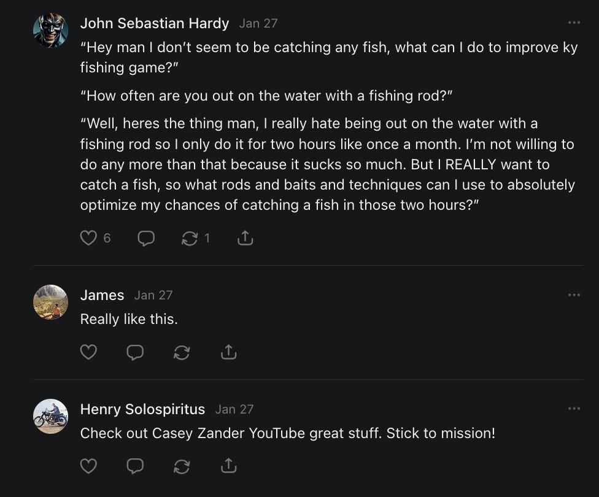Restack Henry Solospiritus's comment
Image resolution: width=599 pixels, height=497 pixels.
tap(182, 466)
